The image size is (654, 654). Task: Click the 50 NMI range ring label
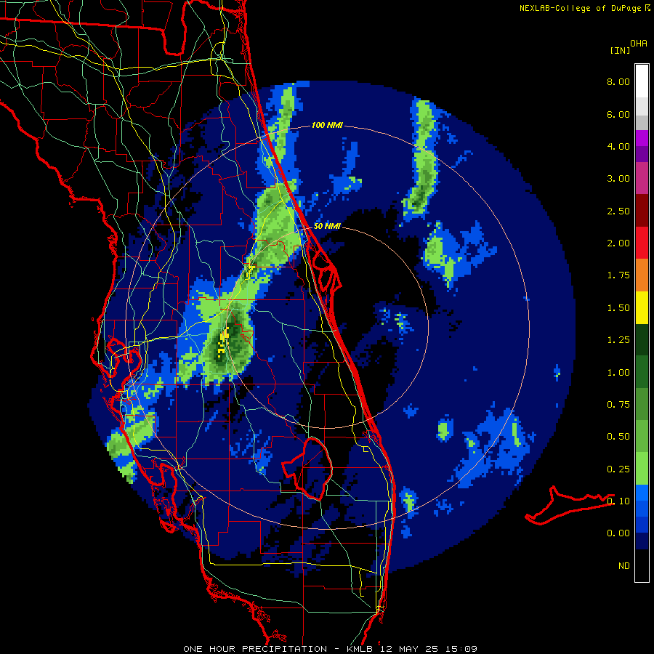click(327, 226)
